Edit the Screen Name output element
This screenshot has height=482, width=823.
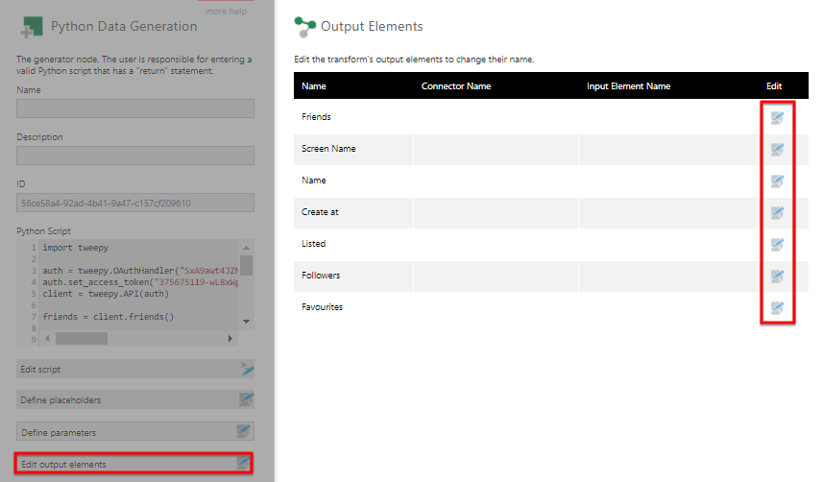tap(777, 149)
